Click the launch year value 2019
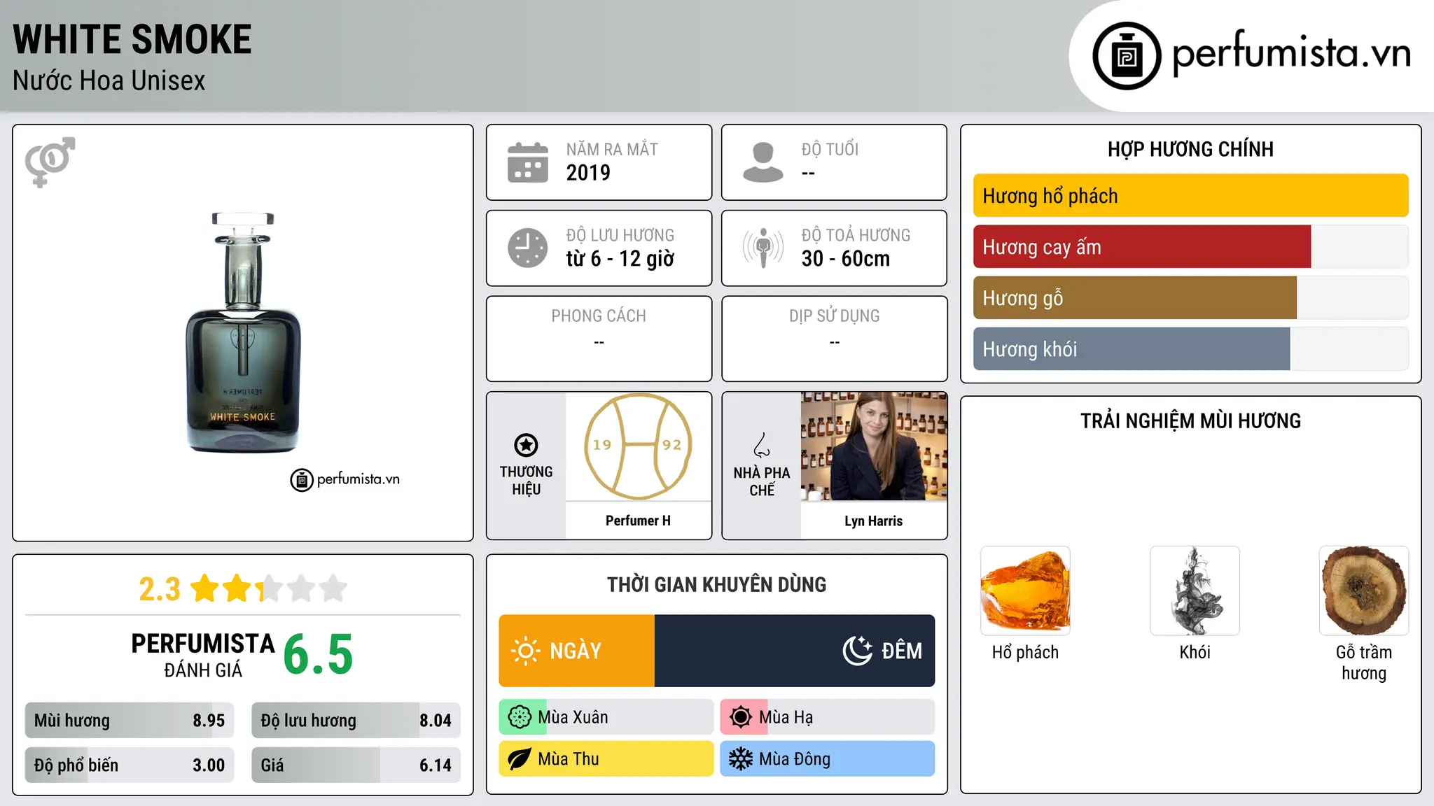The image size is (1434, 806). [x=588, y=173]
